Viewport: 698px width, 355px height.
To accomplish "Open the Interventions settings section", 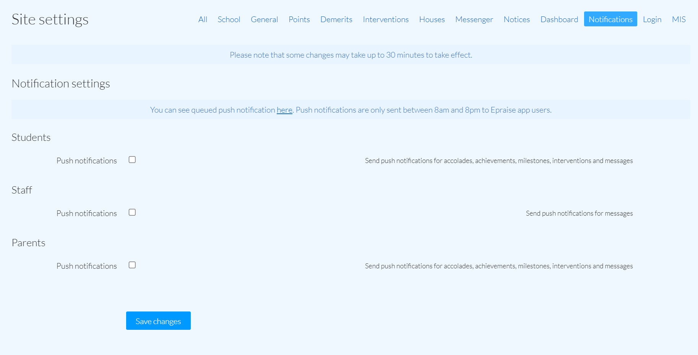I will pos(386,19).
